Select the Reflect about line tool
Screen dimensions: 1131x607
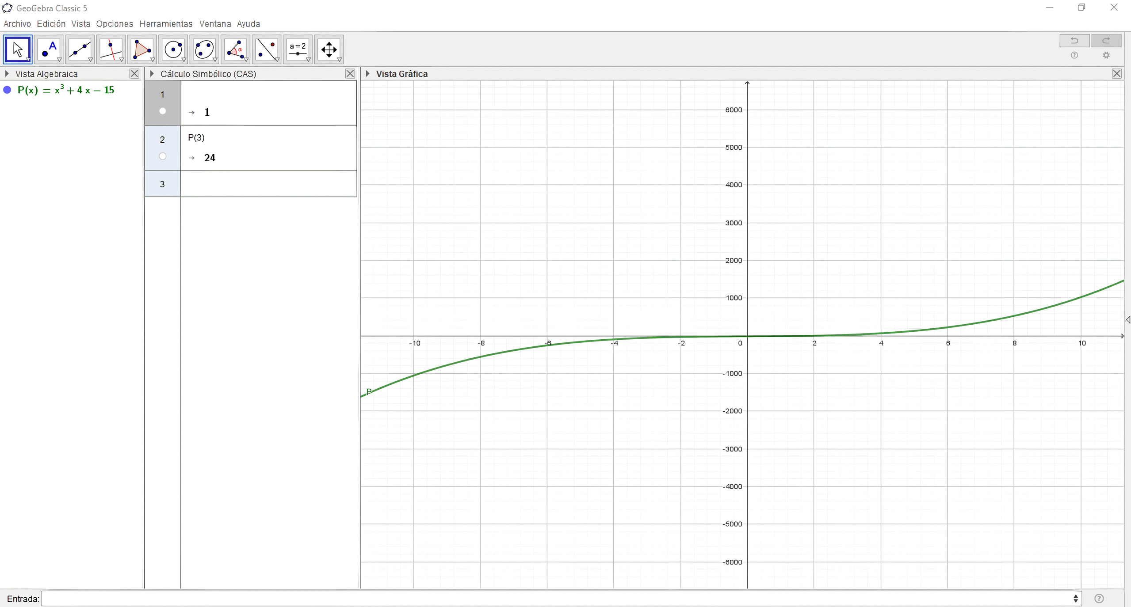pyautogui.click(x=266, y=49)
